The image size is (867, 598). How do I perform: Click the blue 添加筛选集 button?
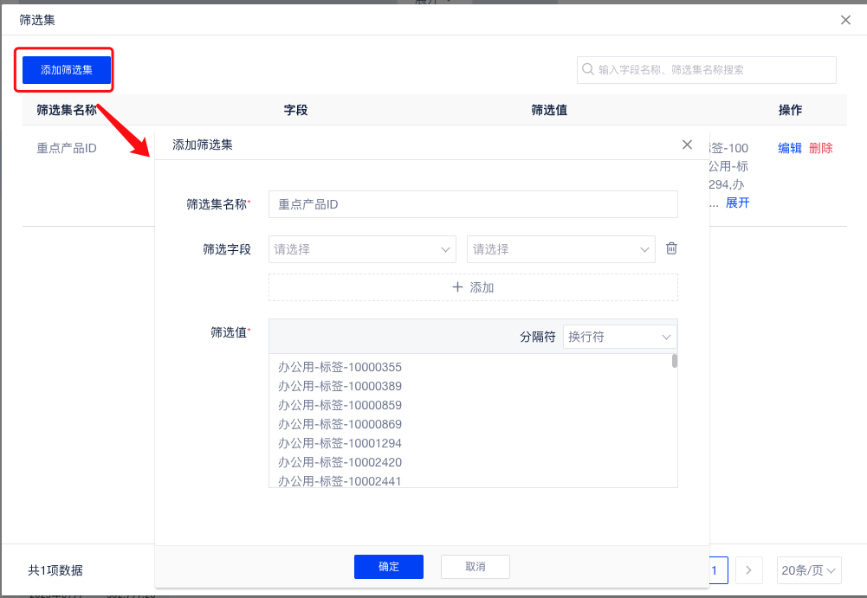pyautogui.click(x=67, y=70)
